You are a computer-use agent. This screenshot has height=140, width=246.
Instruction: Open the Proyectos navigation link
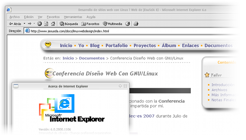tap(145, 45)
